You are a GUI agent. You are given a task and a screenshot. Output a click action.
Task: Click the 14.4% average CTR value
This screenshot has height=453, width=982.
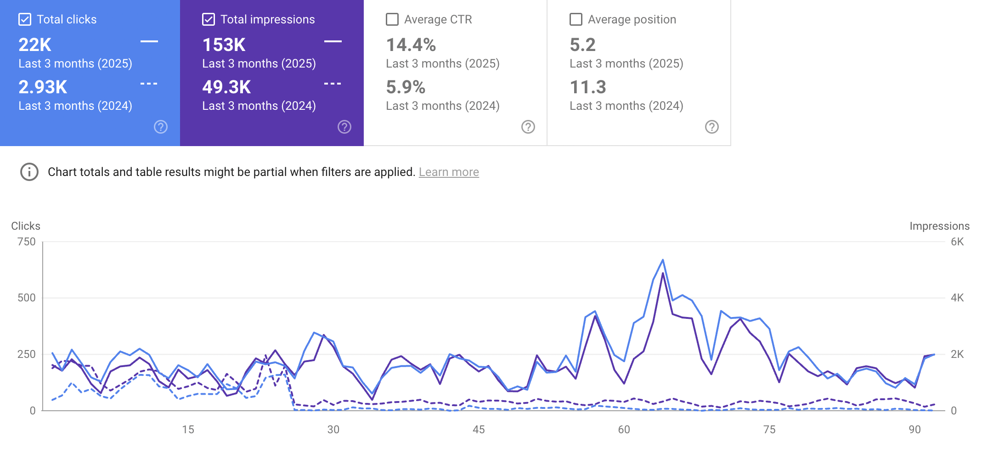[x=411, y=45]
